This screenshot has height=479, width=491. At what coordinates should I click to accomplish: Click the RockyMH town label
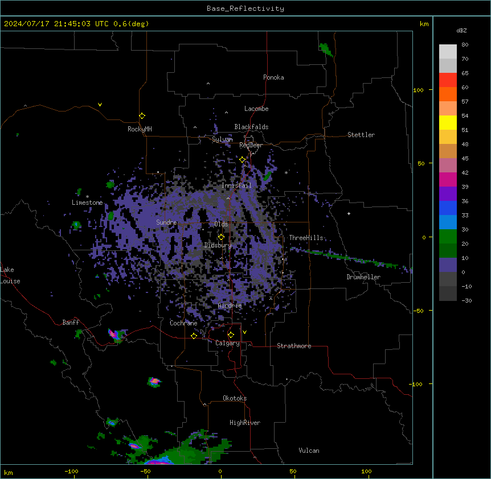tap(140, 129)
